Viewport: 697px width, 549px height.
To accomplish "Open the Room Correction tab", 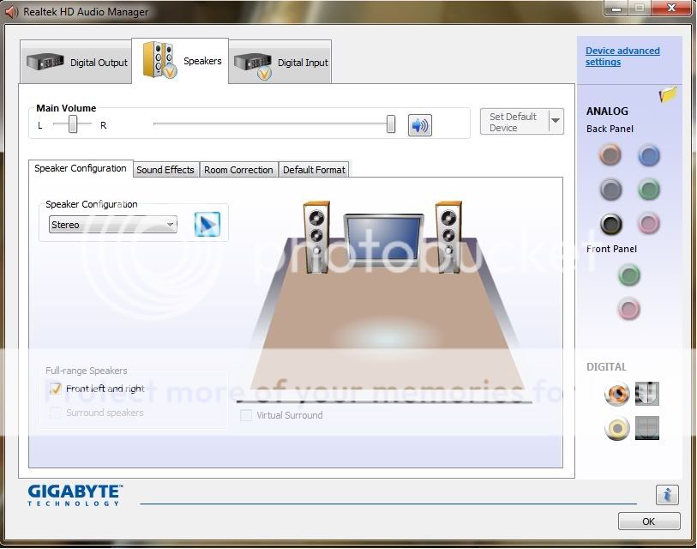I will click(238, 170).
